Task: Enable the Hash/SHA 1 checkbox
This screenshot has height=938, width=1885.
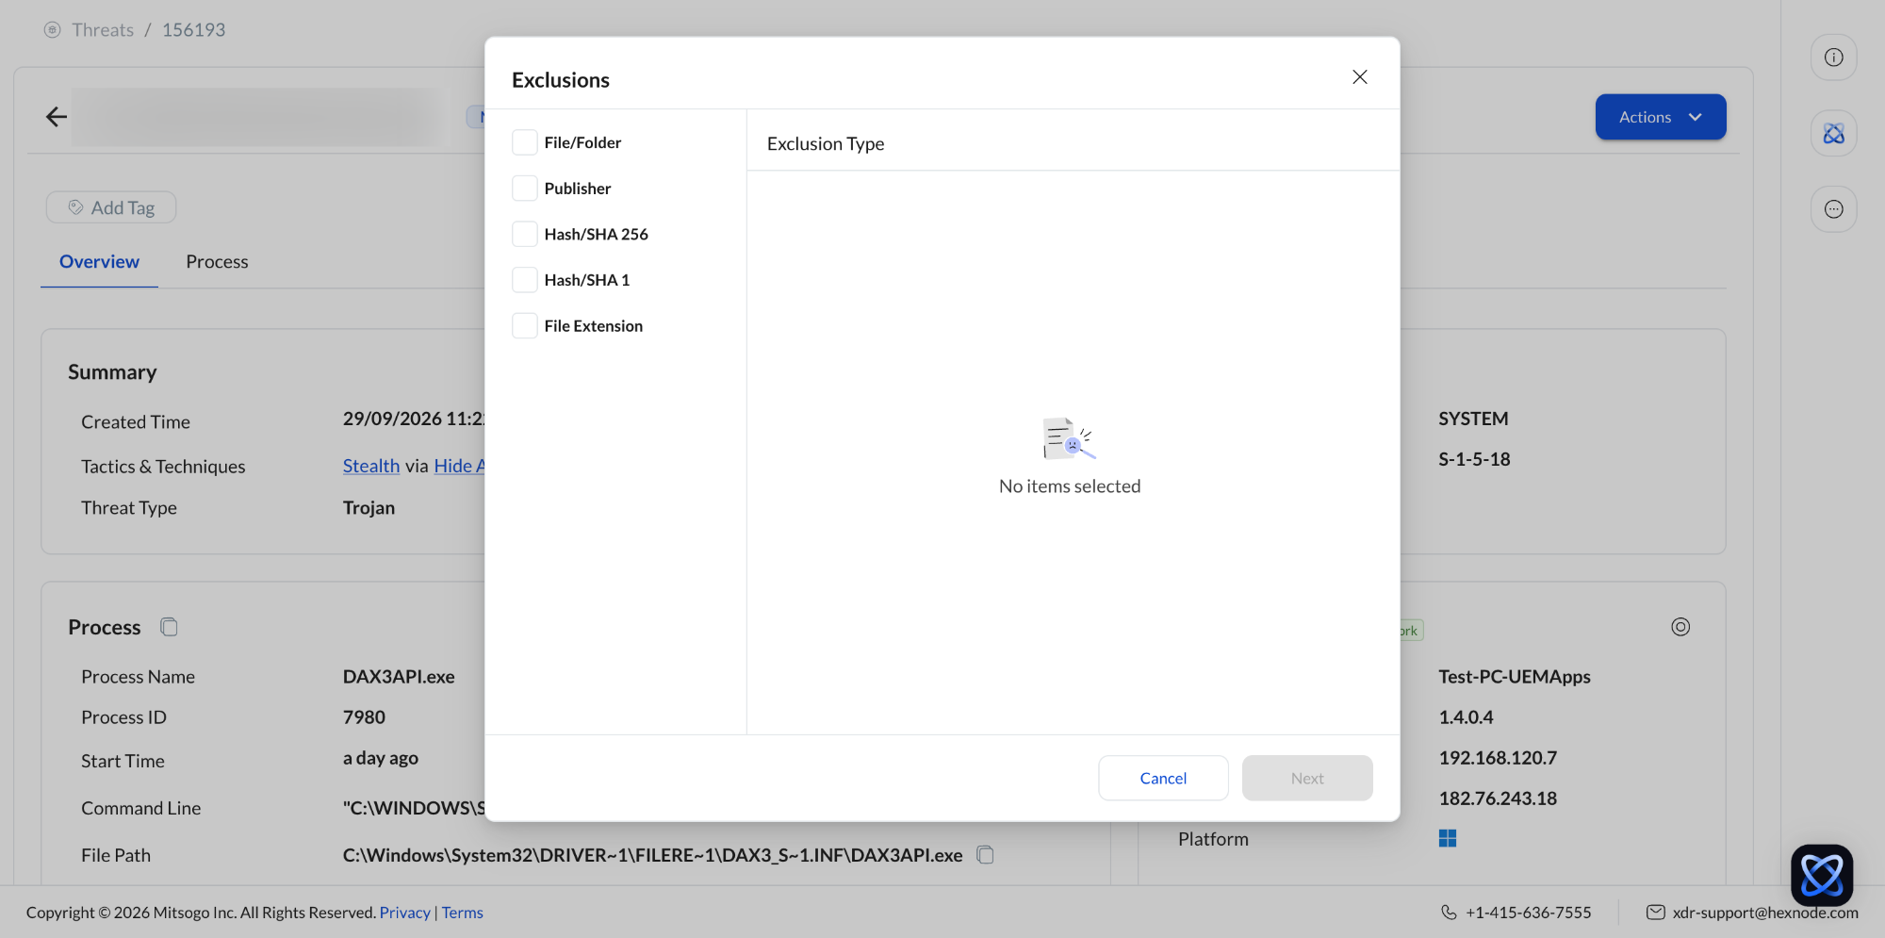Action: click(525, 280)
